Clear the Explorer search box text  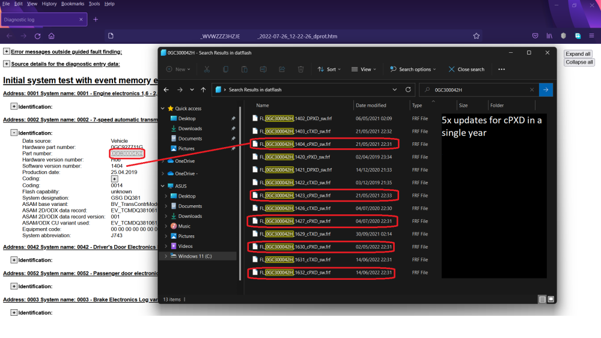pos(532,90)
